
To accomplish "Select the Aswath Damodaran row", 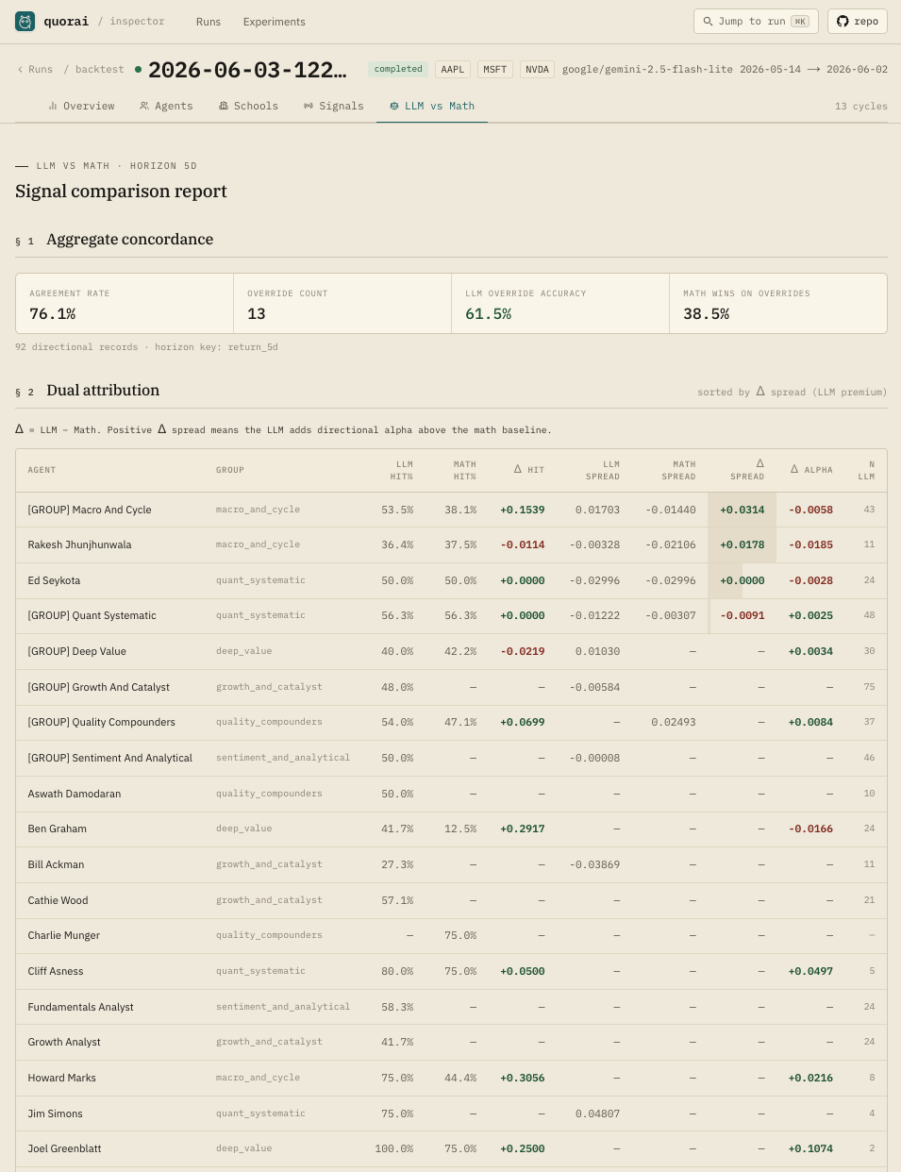I will 451,794.
